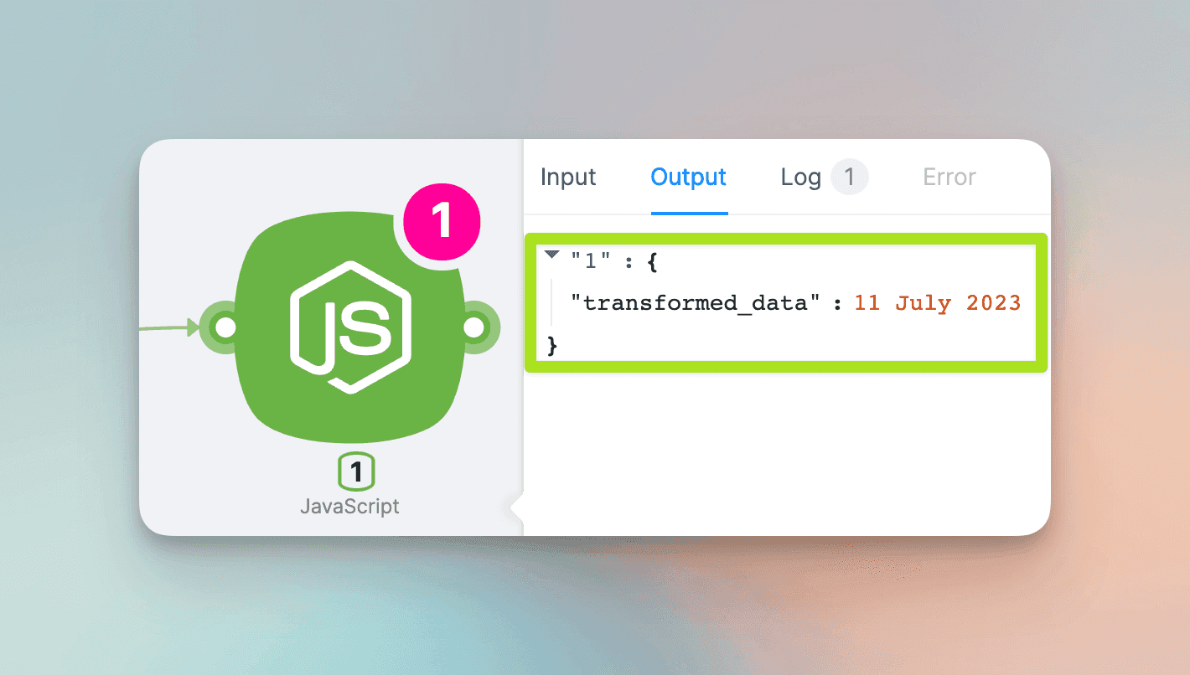Screen dimensions: 1190x675
Task: Select the "1" key in the output
Action: click(x=588, y=262)
